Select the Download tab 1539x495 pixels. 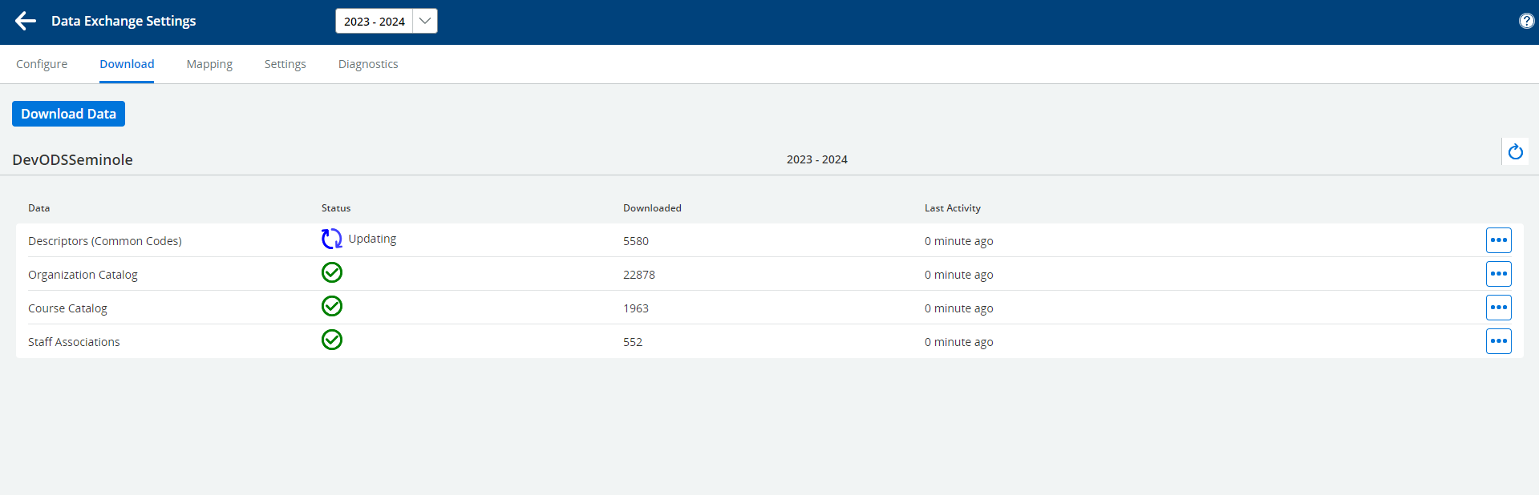tap(127, 64)
